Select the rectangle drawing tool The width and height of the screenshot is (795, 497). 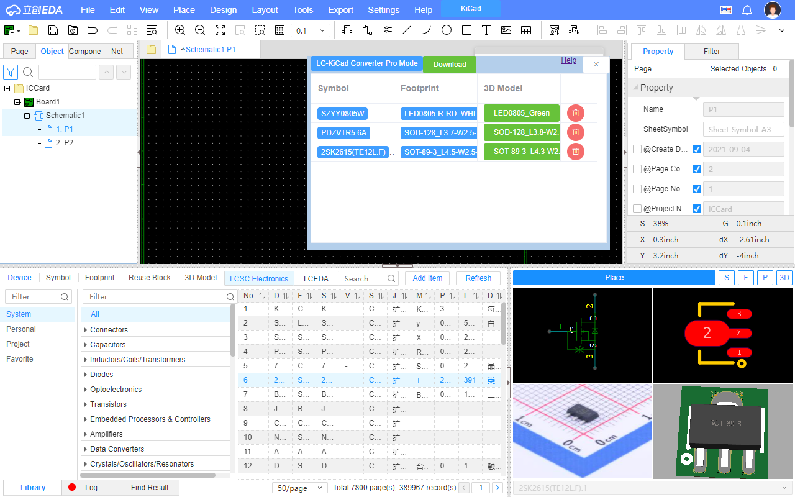point(466,30)
